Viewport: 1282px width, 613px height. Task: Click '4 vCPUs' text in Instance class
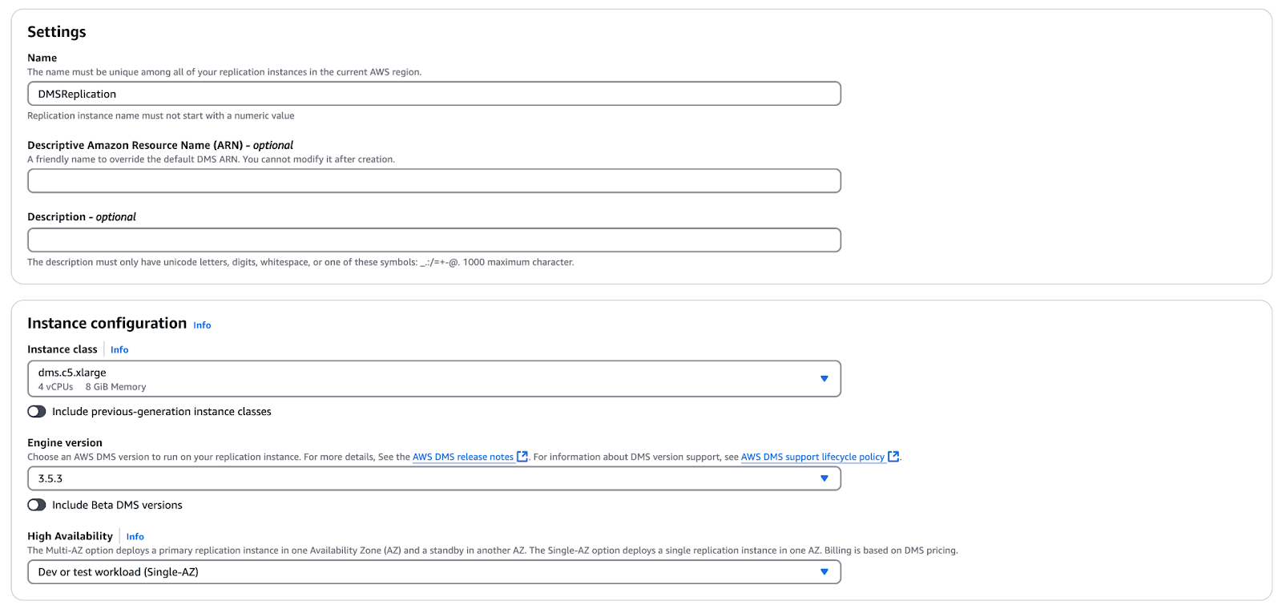55,387
